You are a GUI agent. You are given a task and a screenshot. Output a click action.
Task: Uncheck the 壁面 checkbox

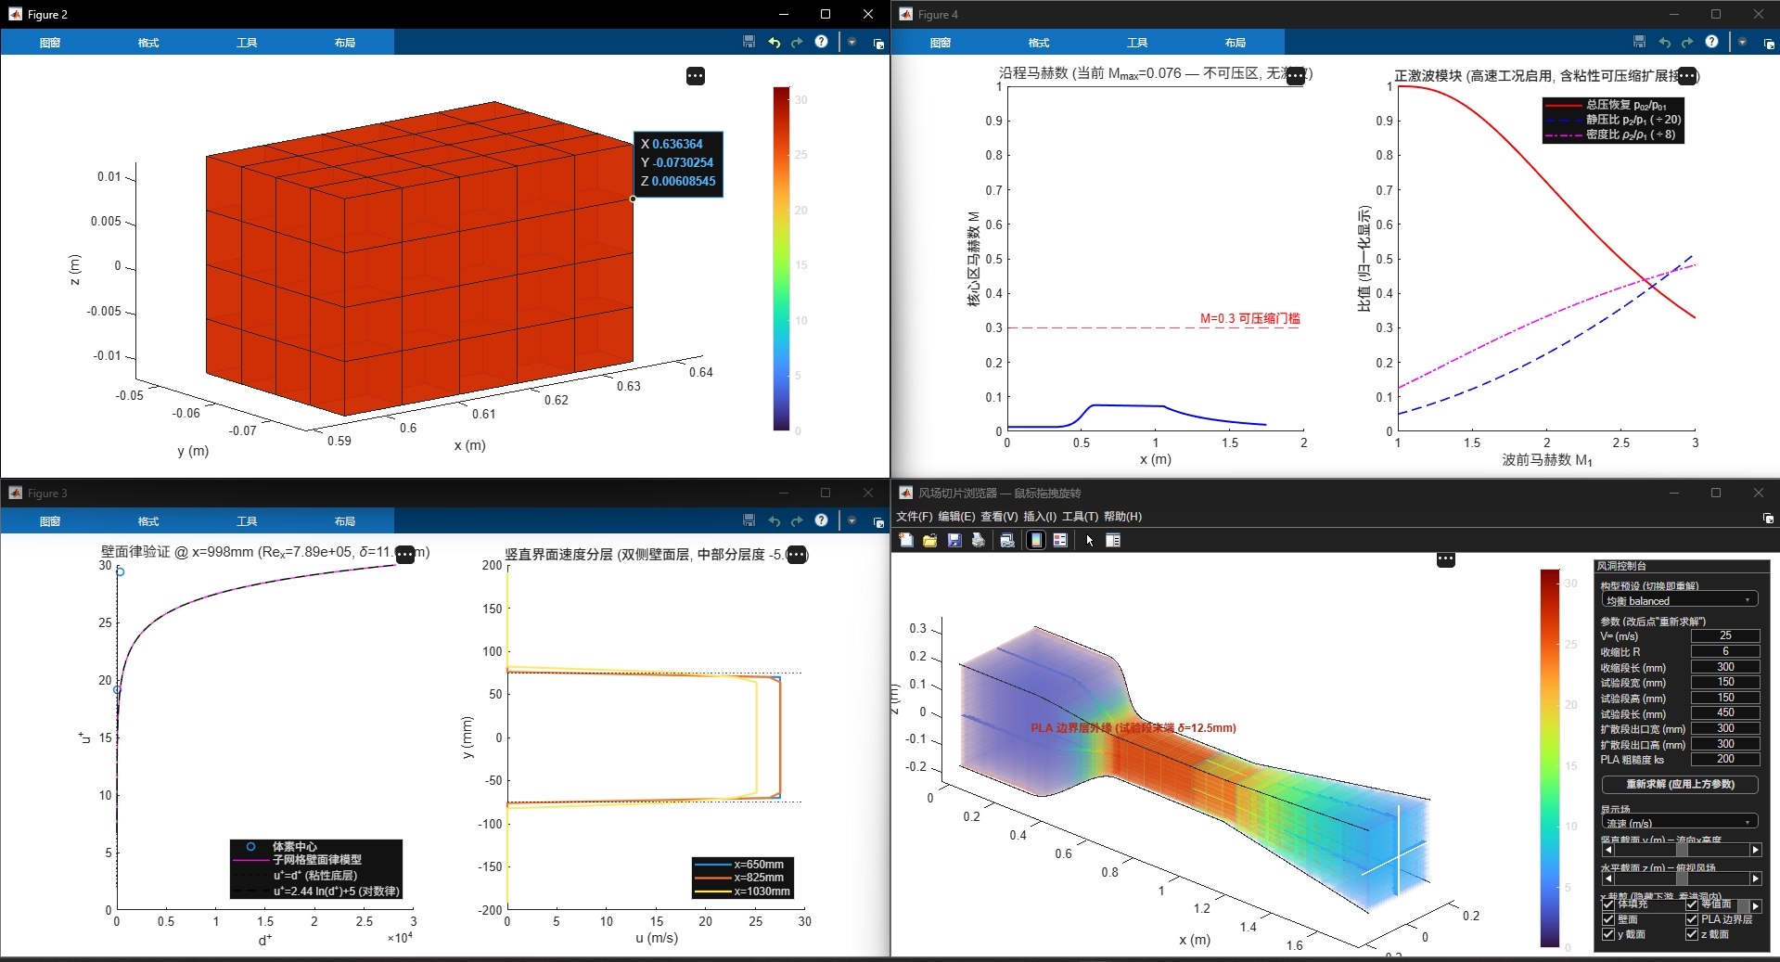tap(1608, 919)
